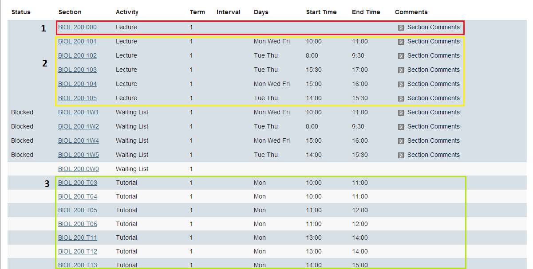Click the comments arrow icon for BIOL 200 102

(x=401, y=56)
